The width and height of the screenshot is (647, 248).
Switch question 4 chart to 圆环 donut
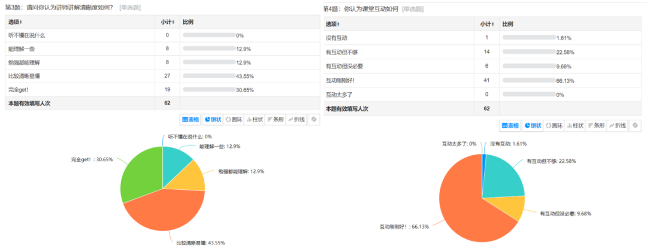pyautogui.click(x=554, y=126)
